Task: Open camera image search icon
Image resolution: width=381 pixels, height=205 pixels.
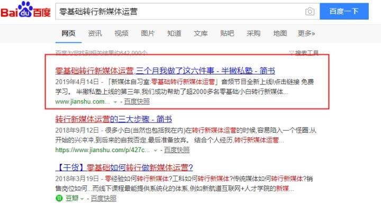Action: (310, 12)
